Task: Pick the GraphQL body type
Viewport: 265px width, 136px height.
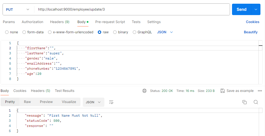Action: coord(134,32)
